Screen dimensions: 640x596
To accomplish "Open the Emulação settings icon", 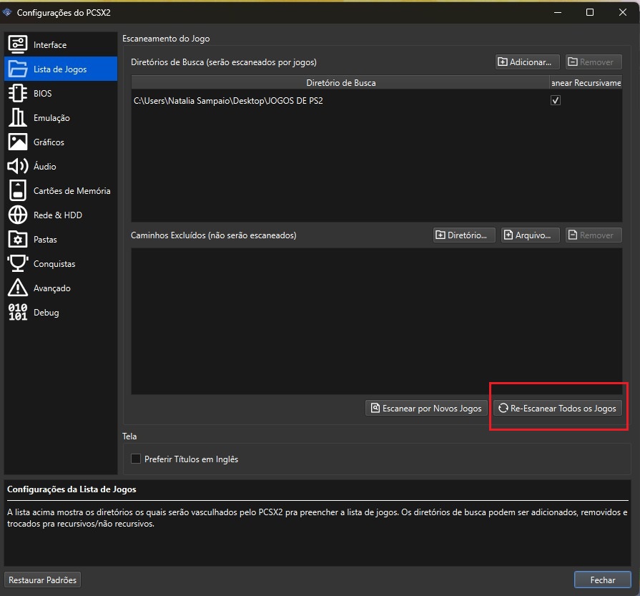I will point(18,118).
